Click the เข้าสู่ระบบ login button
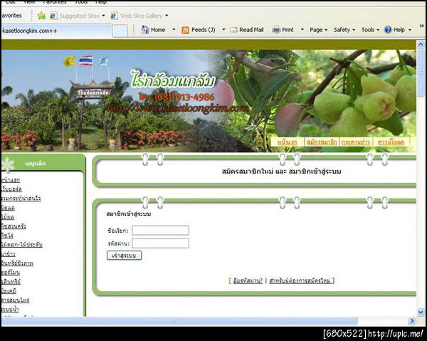427x341 pixels. pyautogui.click(x=124, y=256)
